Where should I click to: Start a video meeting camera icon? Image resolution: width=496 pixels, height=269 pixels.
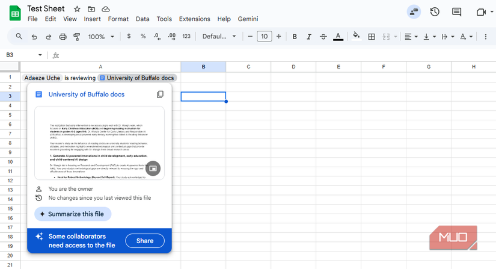pos(481,12)
